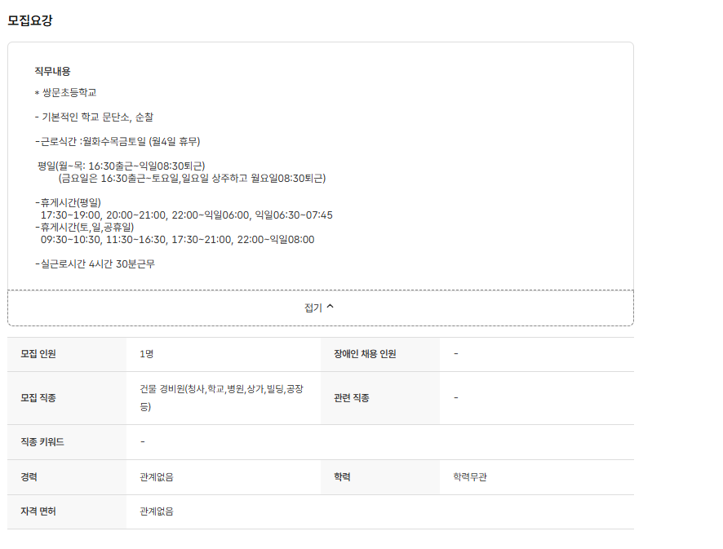Click the 쌍문초등학교 school name line
The width and height of the screenshot is (723, 549).
coord(69,93)
